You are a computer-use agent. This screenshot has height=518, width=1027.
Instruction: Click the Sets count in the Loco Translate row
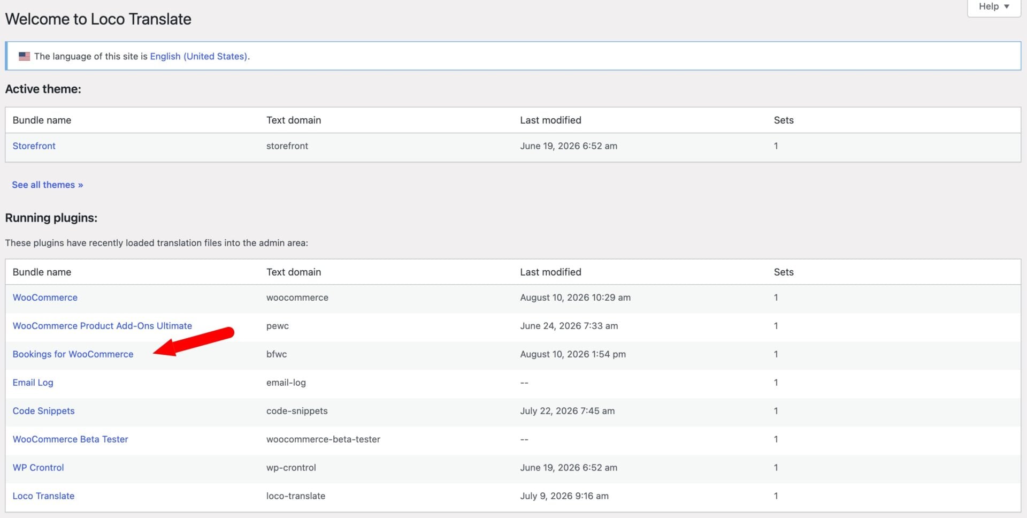click(x=776, y=496)
